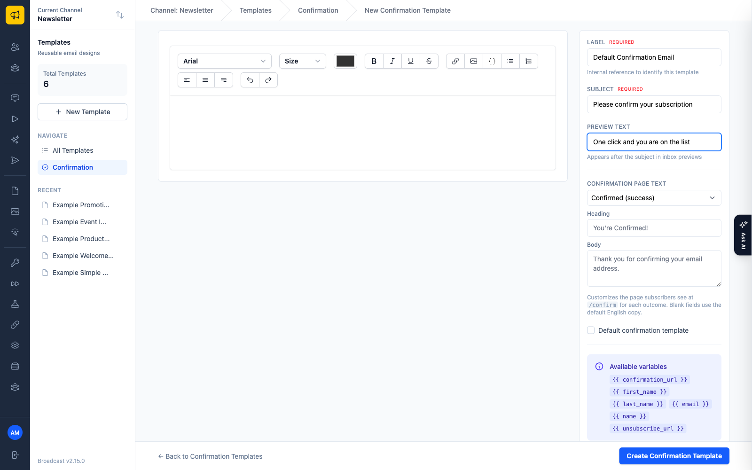Click the Heading input field
This screenshot has width=752, height=470.
coord(654,228)
